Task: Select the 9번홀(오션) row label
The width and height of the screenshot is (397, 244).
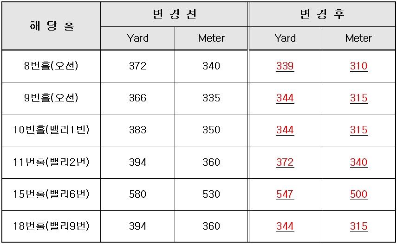Action: (51, 98)
